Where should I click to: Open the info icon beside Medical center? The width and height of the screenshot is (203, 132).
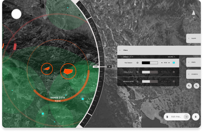[x=137, y=81]
